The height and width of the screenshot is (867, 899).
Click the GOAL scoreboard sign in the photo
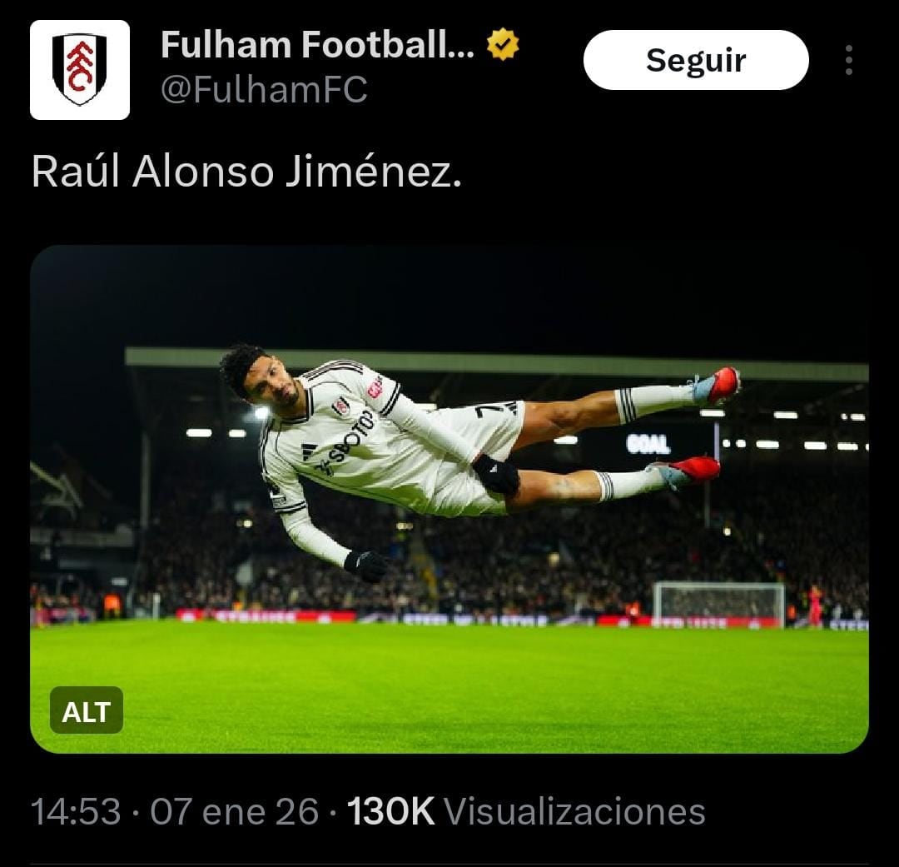(648, 444)
